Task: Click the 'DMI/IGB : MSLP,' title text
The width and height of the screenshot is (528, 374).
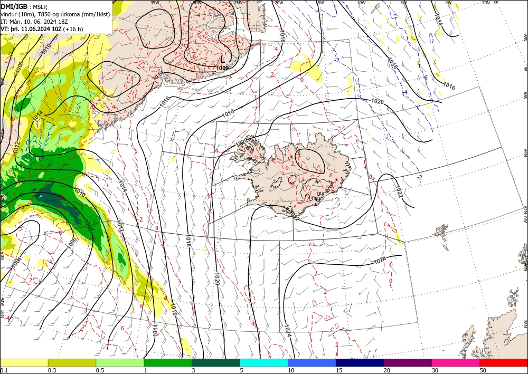Action: point(24,6)
